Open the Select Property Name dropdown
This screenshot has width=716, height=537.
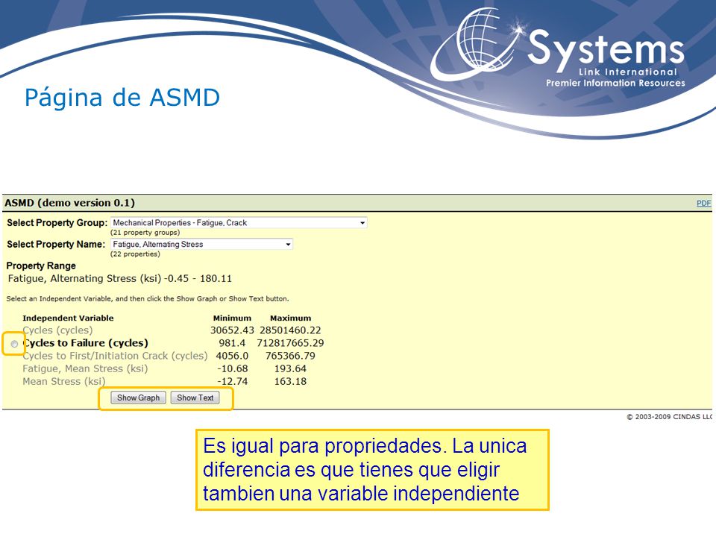point(201,245)
